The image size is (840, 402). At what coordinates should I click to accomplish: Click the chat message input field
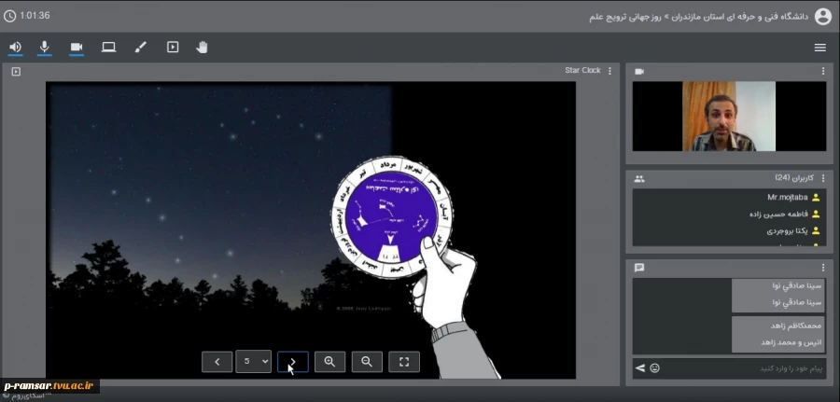coord(745,368)
